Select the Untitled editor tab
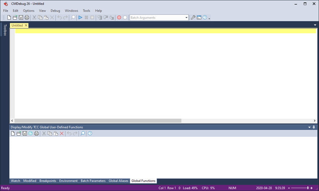The width and height of the screenshot is (319, 191). click(x=17, y=26)
